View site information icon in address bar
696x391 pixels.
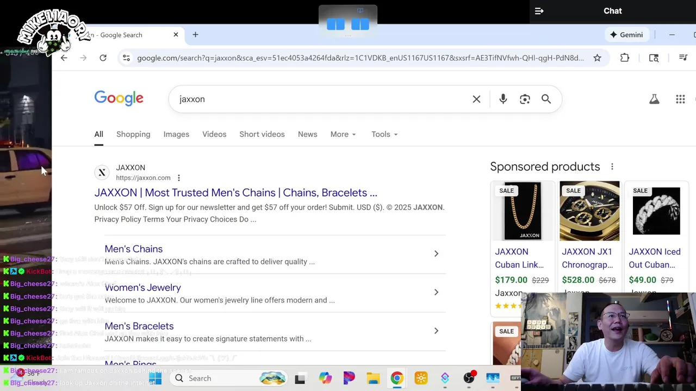click(126, 58)
